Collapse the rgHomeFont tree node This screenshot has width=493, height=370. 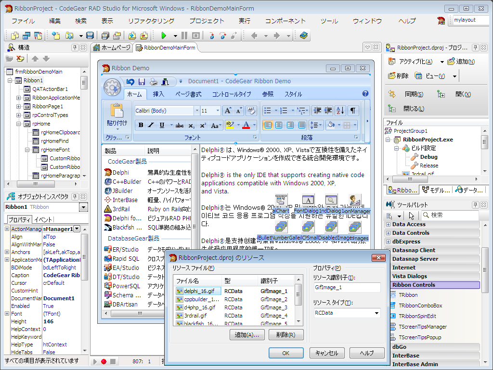point(27,150)
